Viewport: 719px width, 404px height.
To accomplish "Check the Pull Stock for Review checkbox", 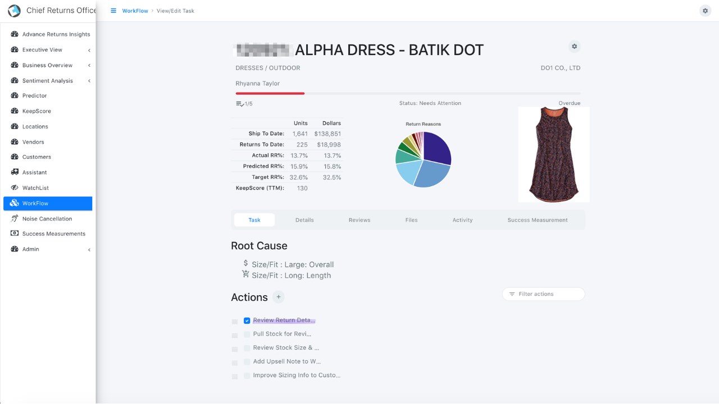I will click(x=247, y=334).
